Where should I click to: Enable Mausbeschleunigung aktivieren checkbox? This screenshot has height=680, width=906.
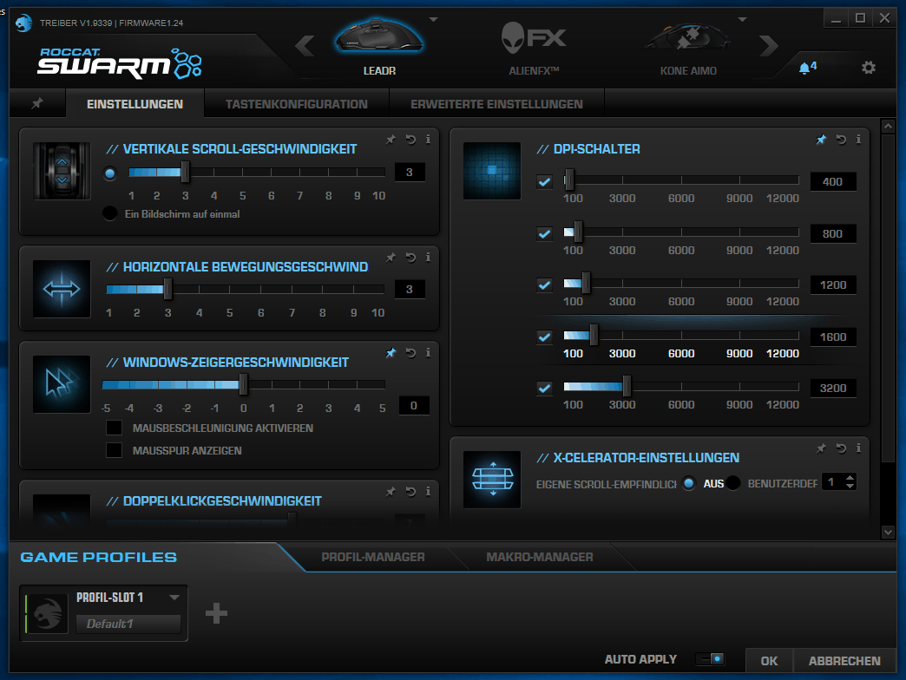click(x=114, y=428)
